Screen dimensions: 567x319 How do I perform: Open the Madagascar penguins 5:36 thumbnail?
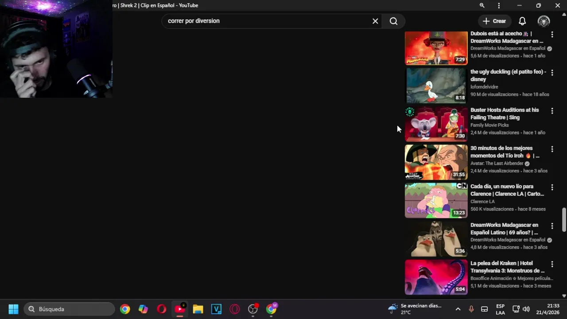click(436, 239)
